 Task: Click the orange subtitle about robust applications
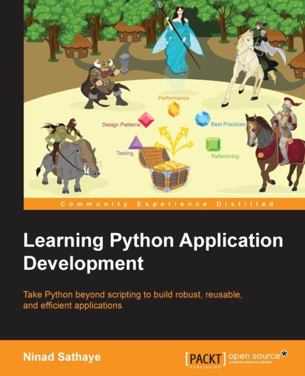point(133,300)
